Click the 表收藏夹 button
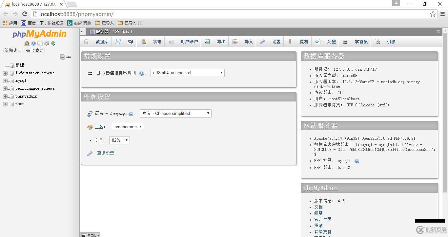This screenshot has height=237, width=448. (x=34, y=50)
